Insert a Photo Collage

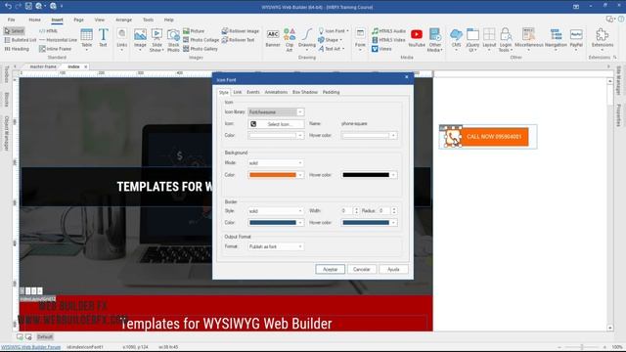point(201,40)
